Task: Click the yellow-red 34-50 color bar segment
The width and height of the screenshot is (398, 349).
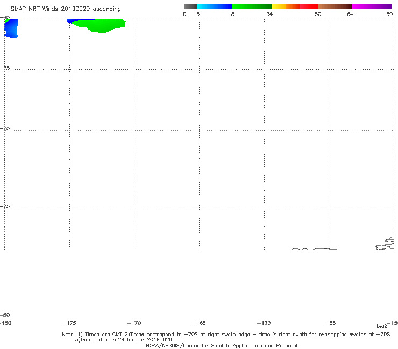Action: coord(295,6)
